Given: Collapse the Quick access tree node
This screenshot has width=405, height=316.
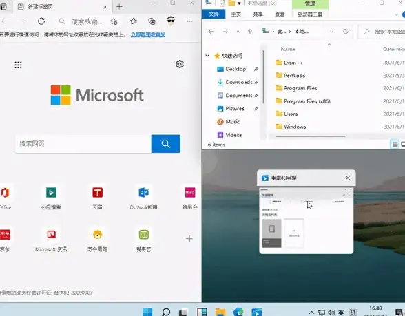Looking at the screenshot, I should pos(207,56).
